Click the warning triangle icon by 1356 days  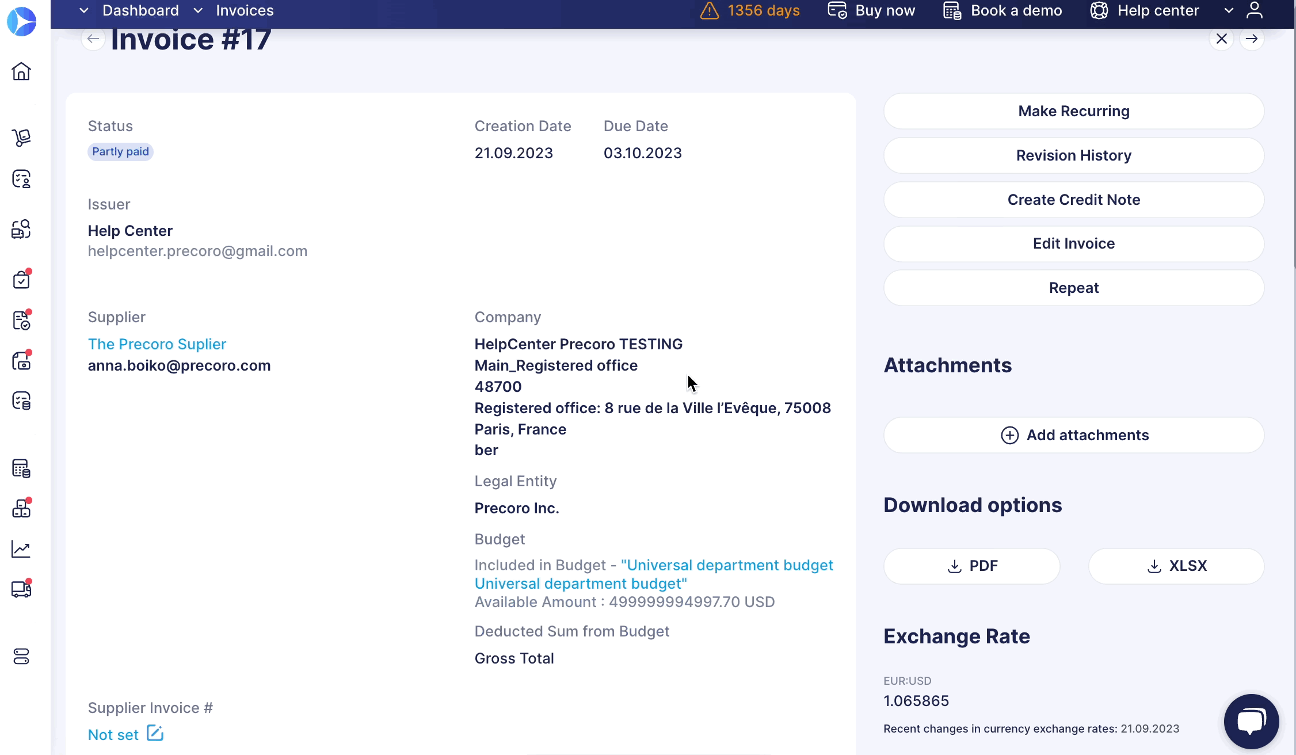(710, 10)
